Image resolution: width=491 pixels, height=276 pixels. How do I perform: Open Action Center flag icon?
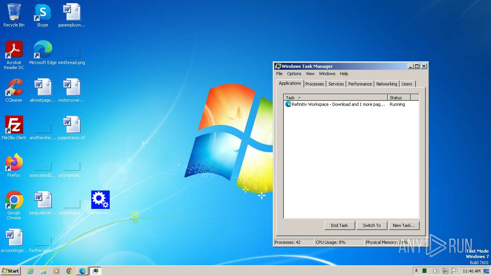(455, 271)
